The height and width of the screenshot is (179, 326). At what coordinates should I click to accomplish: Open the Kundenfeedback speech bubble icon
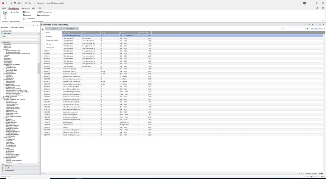(x=37, y=15)
